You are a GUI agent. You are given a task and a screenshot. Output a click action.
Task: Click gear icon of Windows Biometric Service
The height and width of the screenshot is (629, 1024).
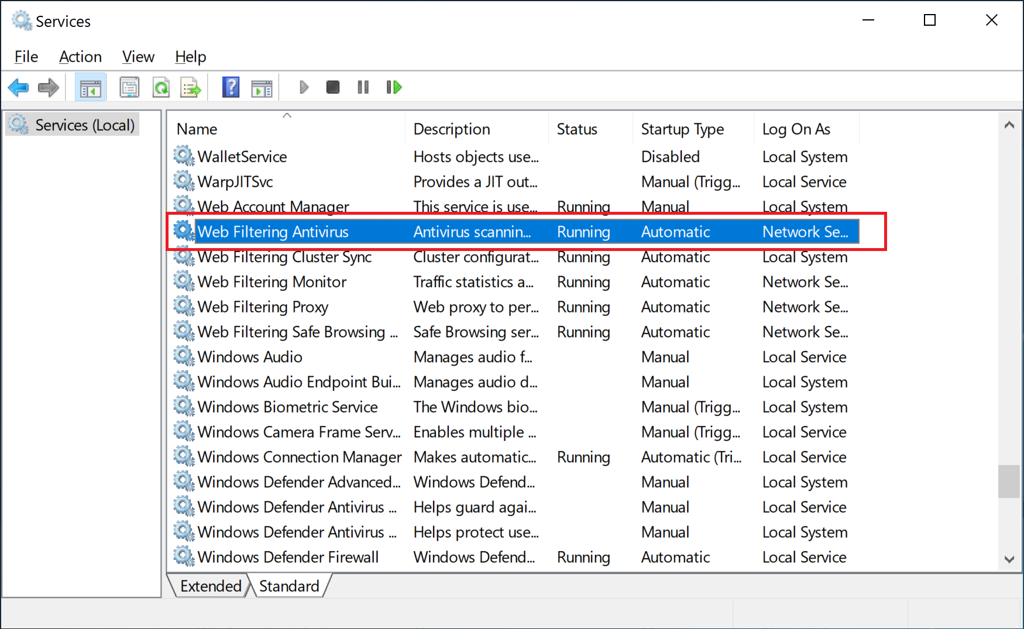184,406
